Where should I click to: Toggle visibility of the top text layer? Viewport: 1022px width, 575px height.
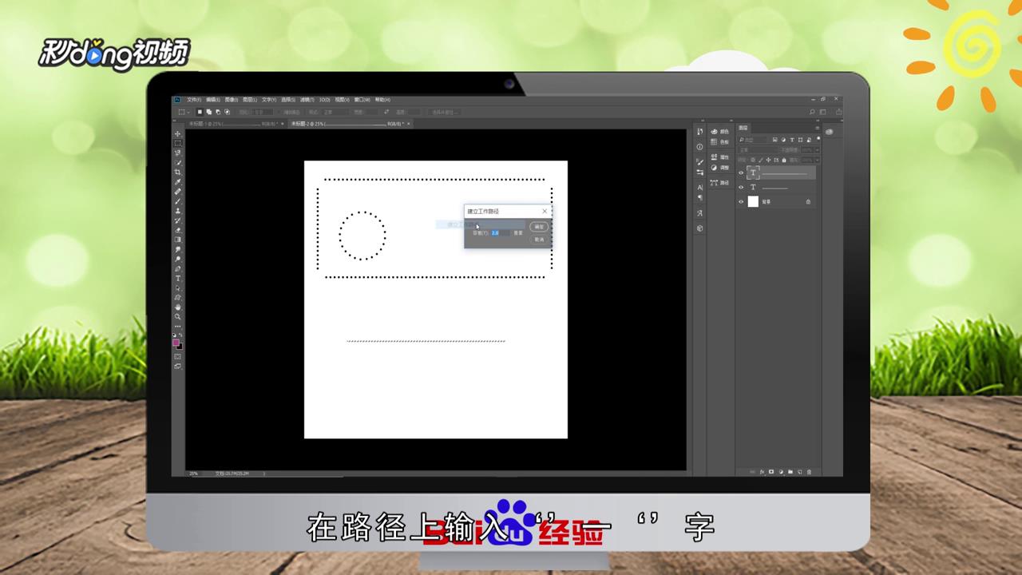pos(741,172)
